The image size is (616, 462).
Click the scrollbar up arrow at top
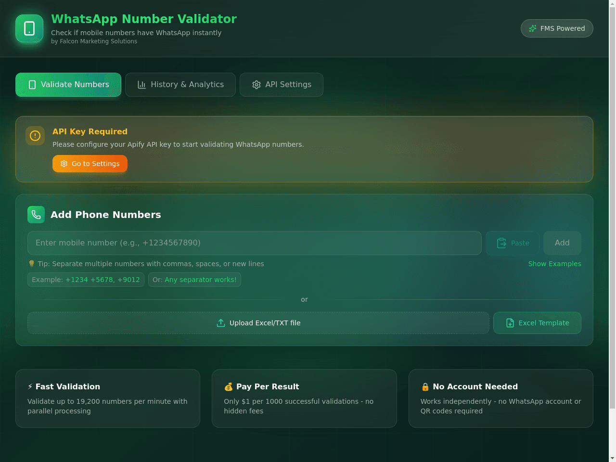[x=612, y=3]
